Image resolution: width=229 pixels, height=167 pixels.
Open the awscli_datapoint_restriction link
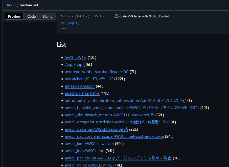(x=115, y=122)
